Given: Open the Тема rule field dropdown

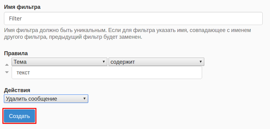Looking at the screenshot, I should (x=59, y=62).
